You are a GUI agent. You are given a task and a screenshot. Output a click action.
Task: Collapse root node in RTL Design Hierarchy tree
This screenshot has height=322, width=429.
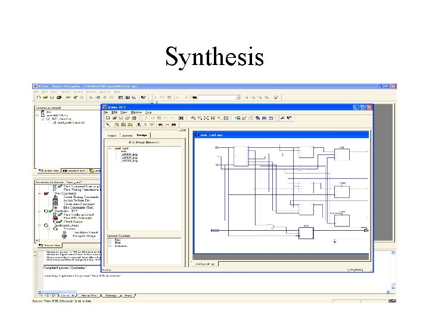coord(110,148)
